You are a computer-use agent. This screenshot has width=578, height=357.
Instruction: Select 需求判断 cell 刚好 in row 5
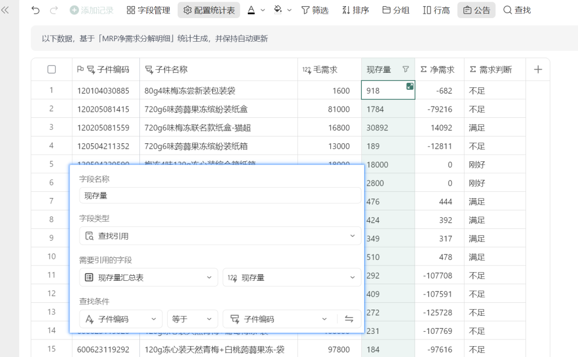click(494, 165)
